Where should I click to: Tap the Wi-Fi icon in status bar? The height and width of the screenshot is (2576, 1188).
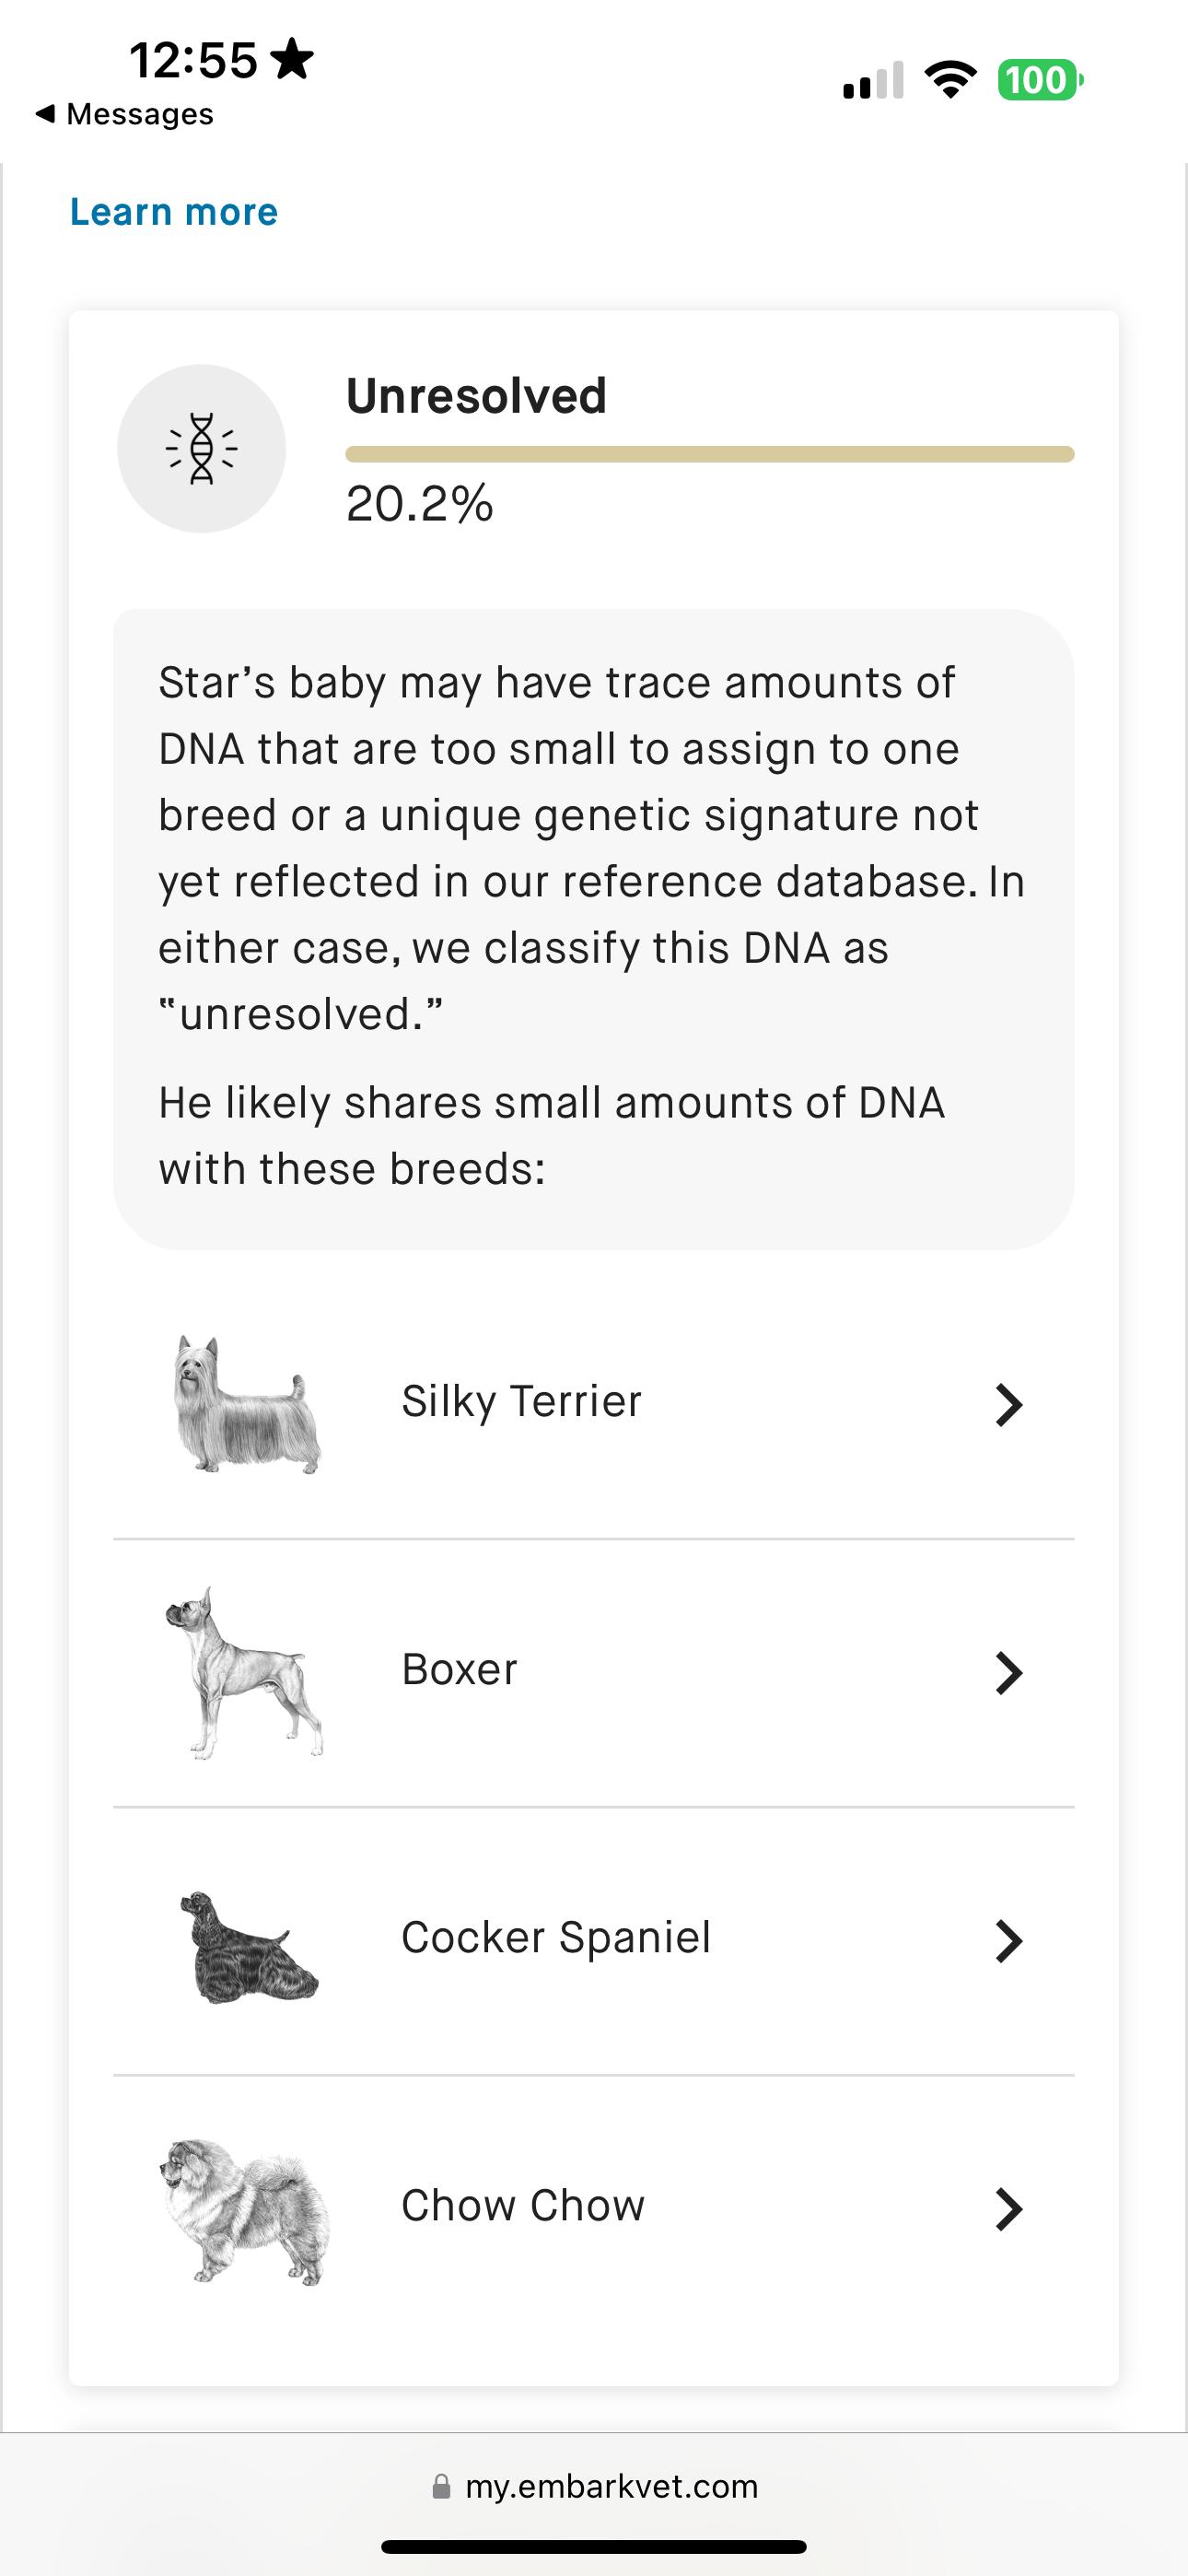pyautogui.click(x=950, y=80)
